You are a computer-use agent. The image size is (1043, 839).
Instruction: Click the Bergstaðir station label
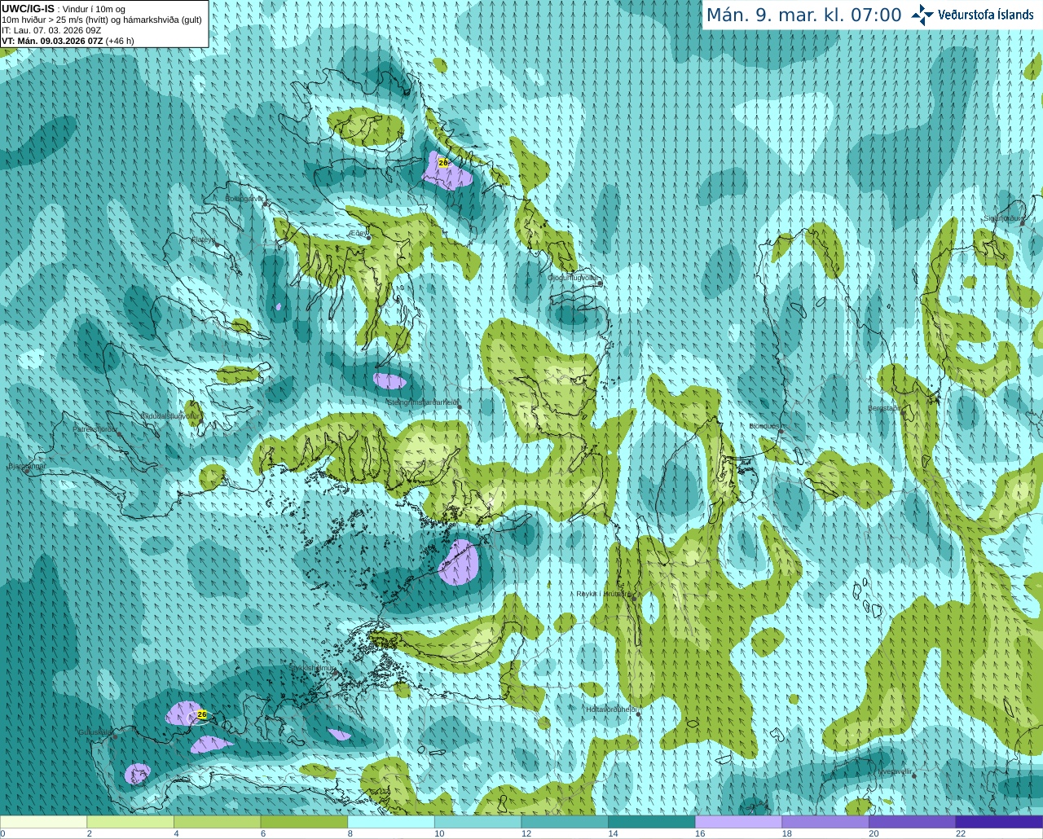pyautogui.click(x=883, y=407)
